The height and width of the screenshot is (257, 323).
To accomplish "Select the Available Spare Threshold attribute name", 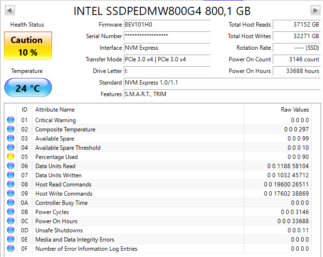I will (x=68, y=148).
